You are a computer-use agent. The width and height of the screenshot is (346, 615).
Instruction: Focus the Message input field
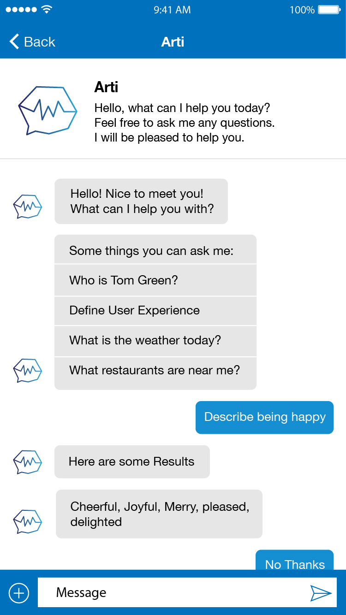171,593
